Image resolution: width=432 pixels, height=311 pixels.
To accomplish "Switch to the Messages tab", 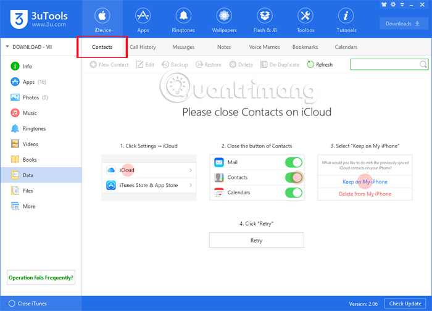I will [183, 47].
